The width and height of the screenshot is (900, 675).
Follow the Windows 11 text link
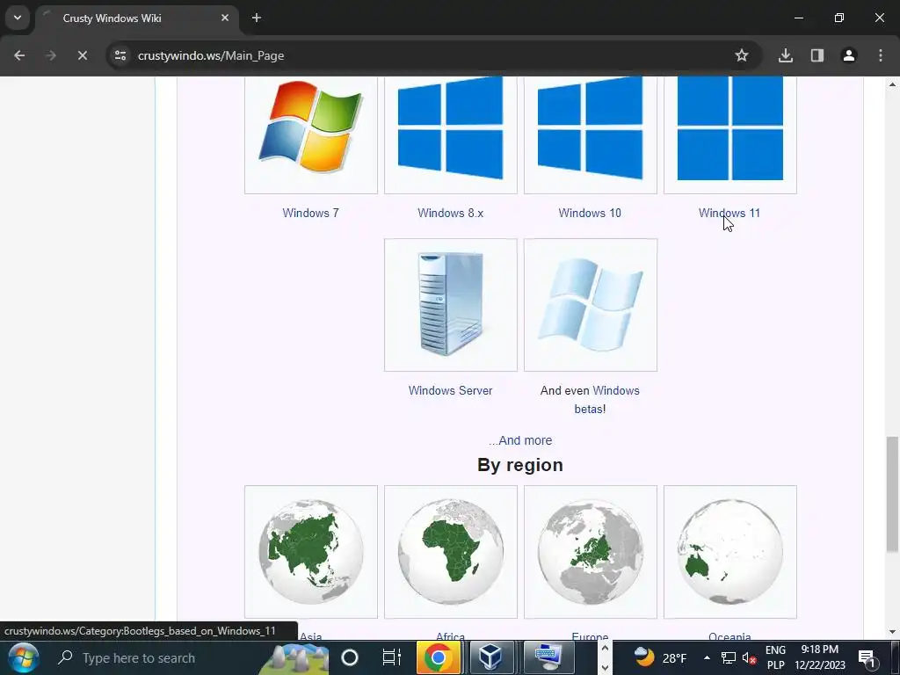tap(729, 213)
